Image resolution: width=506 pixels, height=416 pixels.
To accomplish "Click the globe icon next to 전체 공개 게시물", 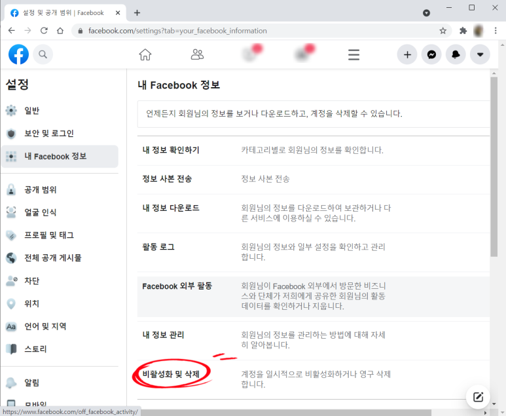I will (11, 257).
